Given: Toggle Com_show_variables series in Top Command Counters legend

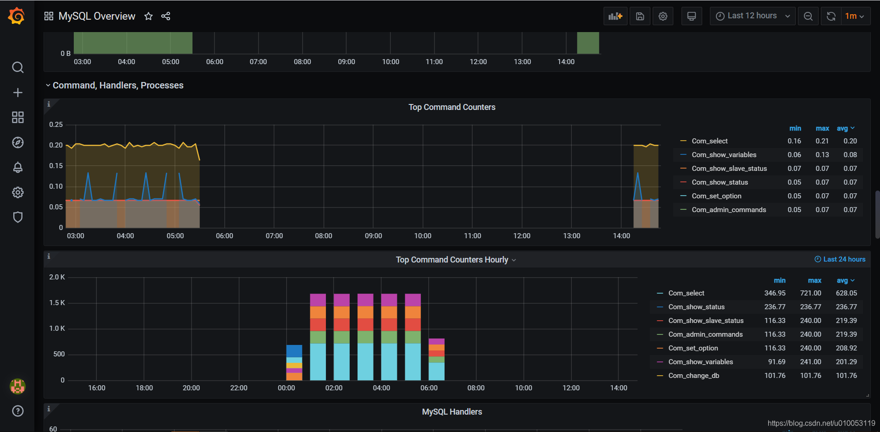Looking at the screenshot, I should 724,155.
